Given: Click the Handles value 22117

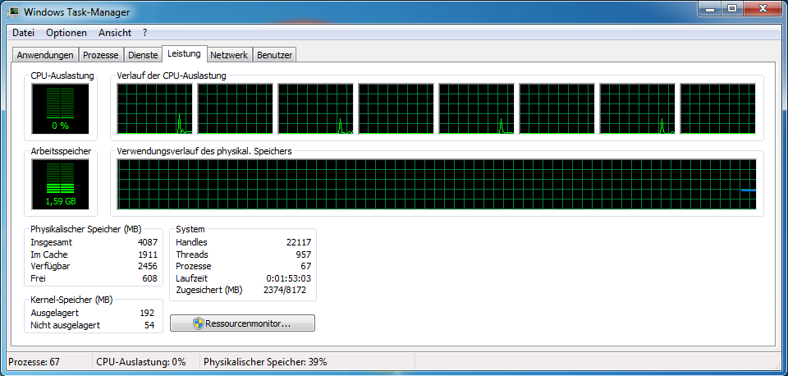Looking at the screenshot, I should pos(299,242).
